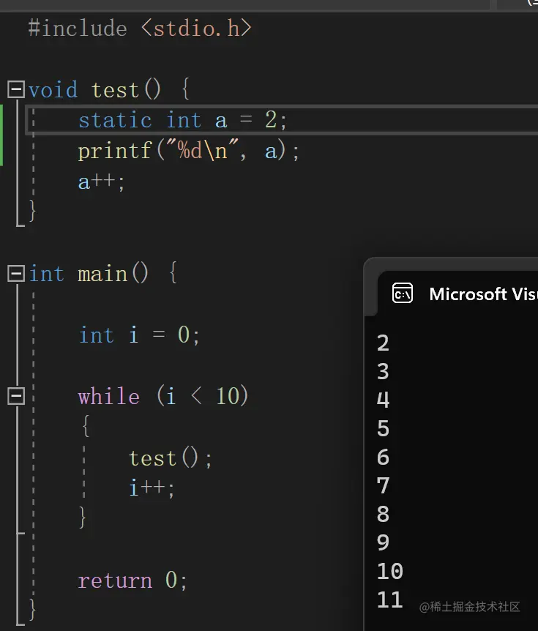Viewport: 538px width, 631px height.
Task: Click console output line 7
Action: [383, 486]
